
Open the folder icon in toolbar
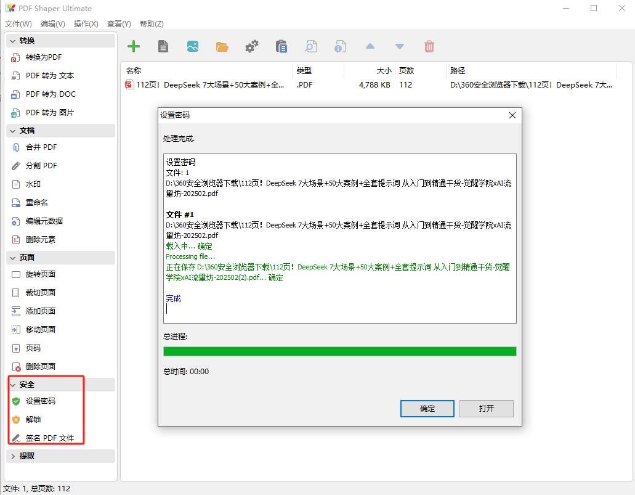(222, 47)
